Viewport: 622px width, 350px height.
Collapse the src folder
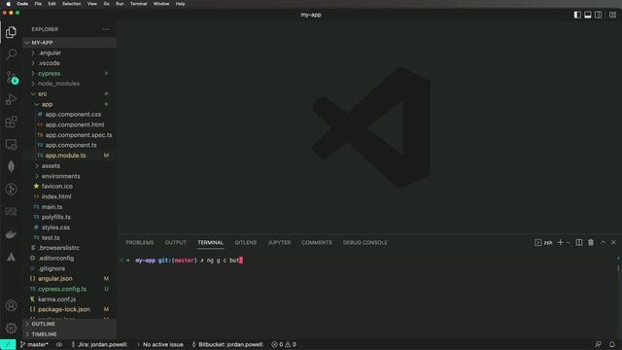(69, 94)
